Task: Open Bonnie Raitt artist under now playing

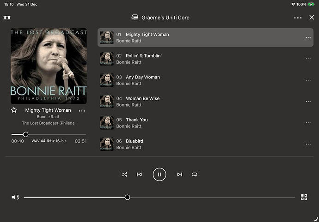Action: 48,117
